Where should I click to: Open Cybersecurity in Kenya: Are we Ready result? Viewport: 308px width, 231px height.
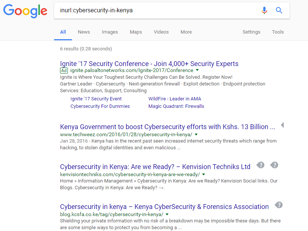pyautogui.click(x=155, y=167)
